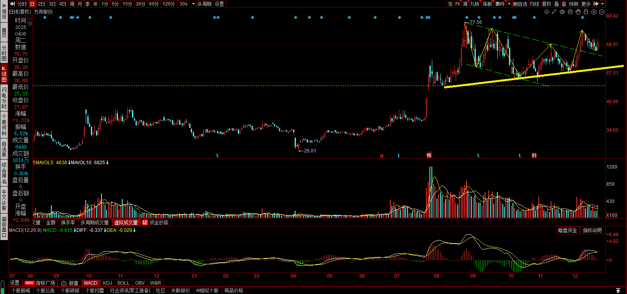Screen dimensions: 627x294
Task: Select the 月 monthly period
Action: [x=80, y=4]
